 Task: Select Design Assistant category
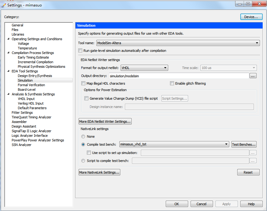24,126
